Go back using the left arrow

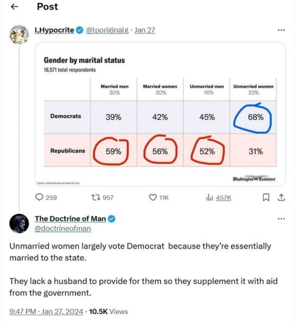tap(14, 7)
